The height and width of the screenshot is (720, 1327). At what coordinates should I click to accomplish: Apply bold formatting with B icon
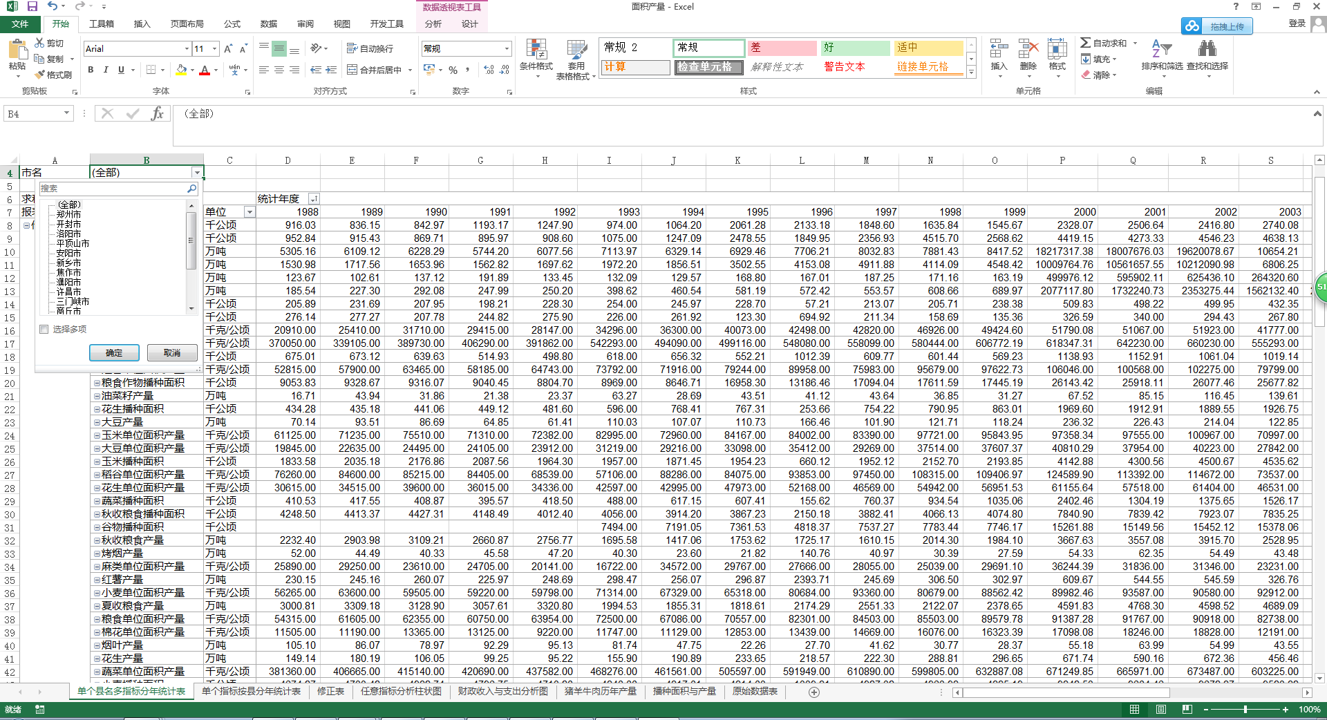click(x=91, y=70)
